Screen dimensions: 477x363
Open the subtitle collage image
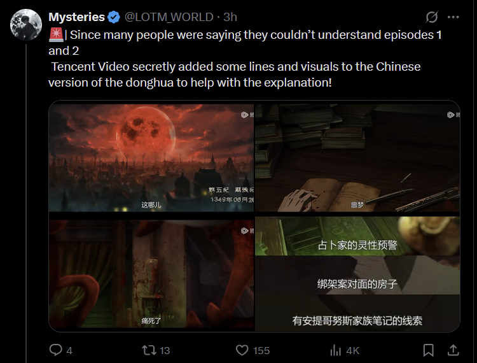pyautogui.click(x=357, y=274)
